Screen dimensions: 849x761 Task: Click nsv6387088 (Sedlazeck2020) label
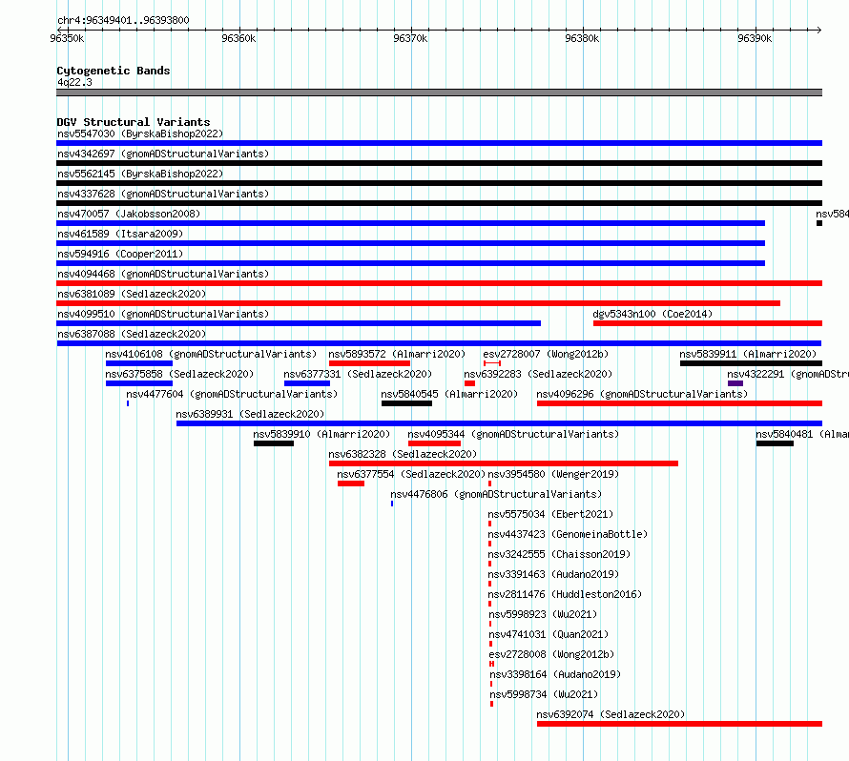tap(132, 334)
